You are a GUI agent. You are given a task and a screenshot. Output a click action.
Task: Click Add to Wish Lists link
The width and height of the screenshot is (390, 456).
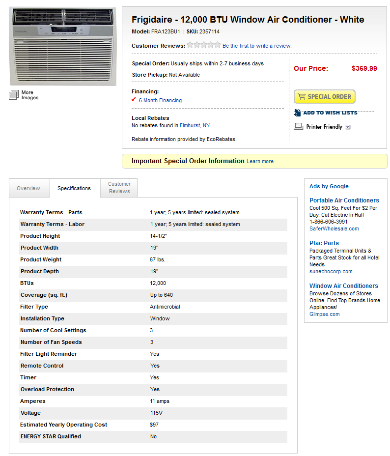coord(330,113)
